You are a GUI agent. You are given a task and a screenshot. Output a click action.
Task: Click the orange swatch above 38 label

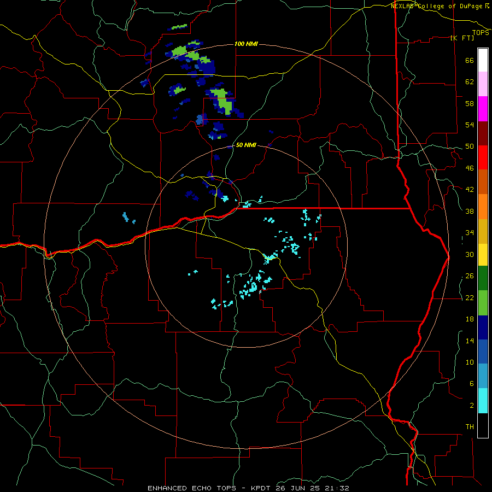(x=483, y=207)
